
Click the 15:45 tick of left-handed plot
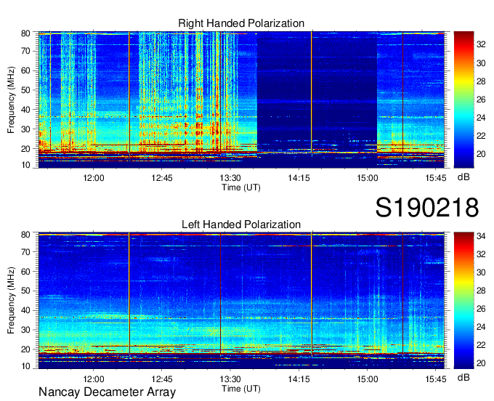436,379
